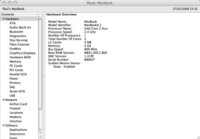Select AirPort Card under Network

(x=18, y=104)
